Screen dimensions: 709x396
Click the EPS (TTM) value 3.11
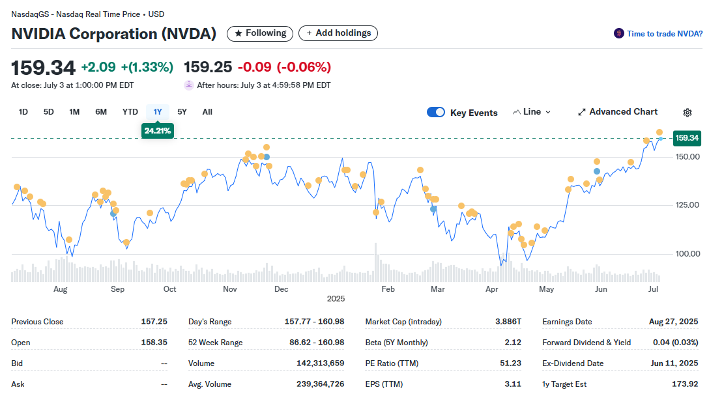pyautogui.click(x=513, y=384)
